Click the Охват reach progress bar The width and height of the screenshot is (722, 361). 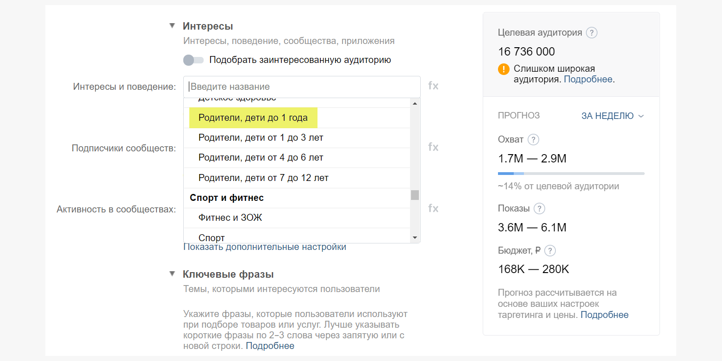[x=571, y=174]
